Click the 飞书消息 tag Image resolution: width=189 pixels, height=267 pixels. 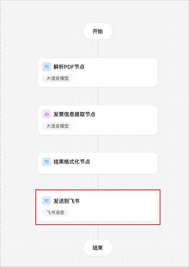(56, 213)
